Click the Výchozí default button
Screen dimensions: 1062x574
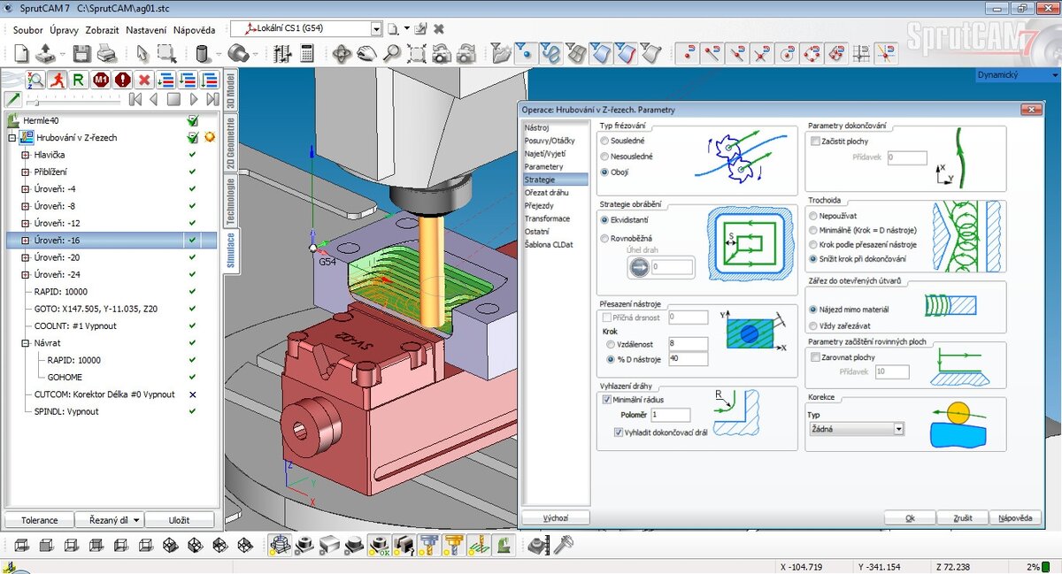coord(555,518)
